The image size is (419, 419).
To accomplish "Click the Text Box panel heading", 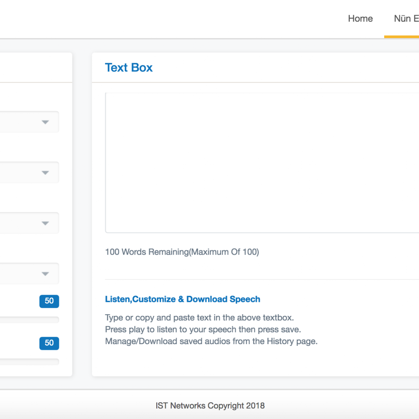I will [128, 68].
